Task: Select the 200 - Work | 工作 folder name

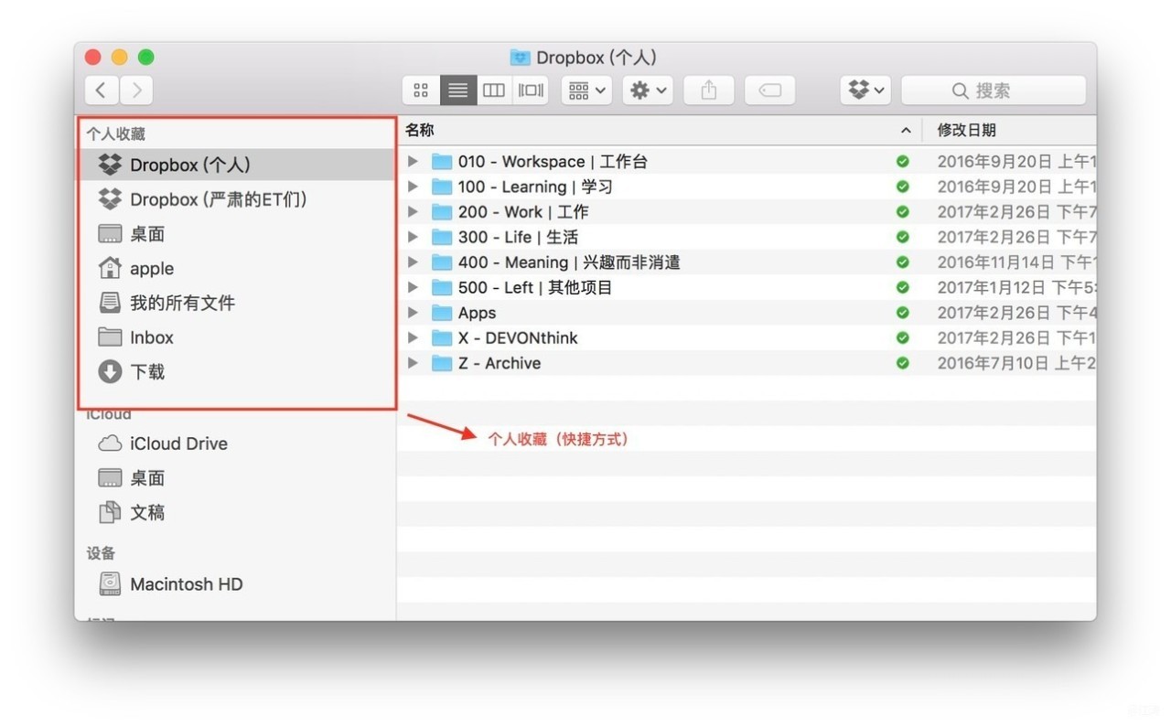Action: click(x=523, y=212)
